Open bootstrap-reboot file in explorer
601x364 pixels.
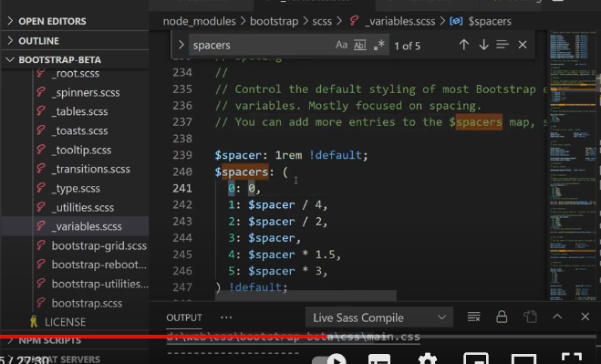[x=98, y=265]
